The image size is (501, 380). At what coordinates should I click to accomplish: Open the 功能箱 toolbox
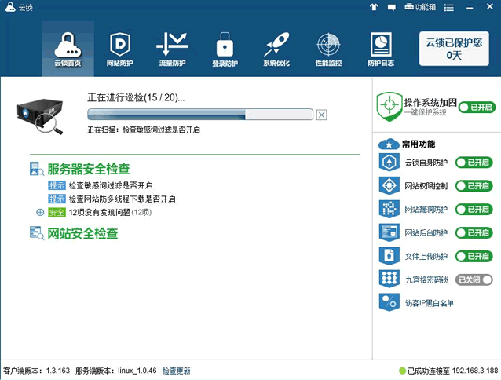pyautogui.click(x=420, y=7)
